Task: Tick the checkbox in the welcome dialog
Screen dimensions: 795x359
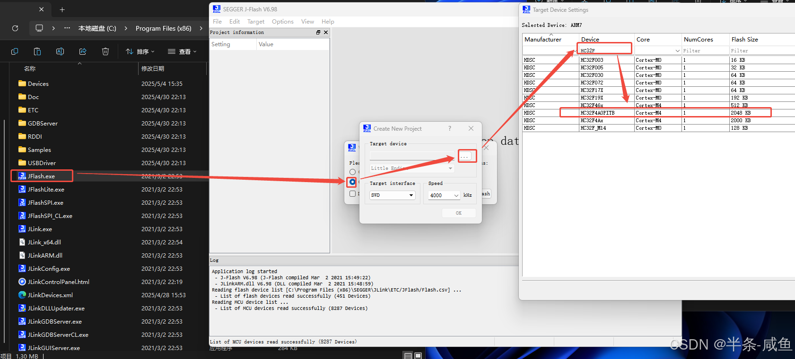Action: (x=352, y=194)
